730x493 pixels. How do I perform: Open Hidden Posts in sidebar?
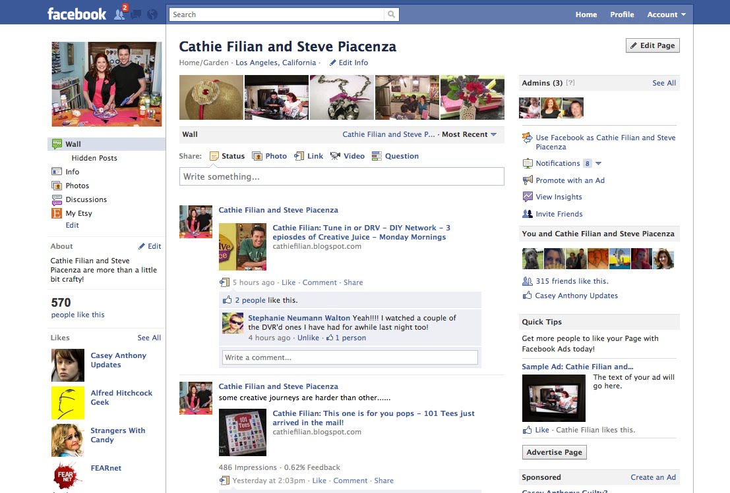tap(94, 158)
